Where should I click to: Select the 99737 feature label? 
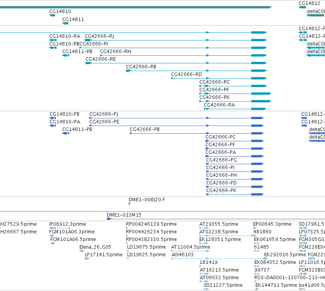click(262, 270)
